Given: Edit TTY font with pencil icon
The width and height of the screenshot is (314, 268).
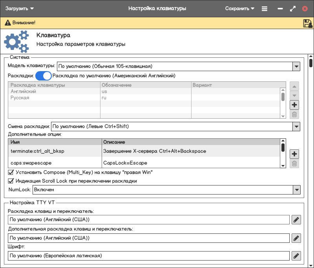Looking at the screenshot, I should coord(296,256).
